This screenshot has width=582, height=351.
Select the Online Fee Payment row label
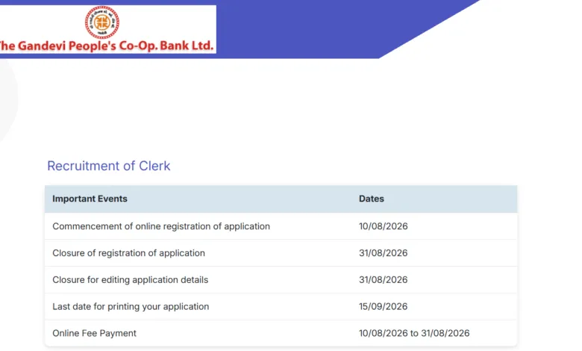point(94,333)
